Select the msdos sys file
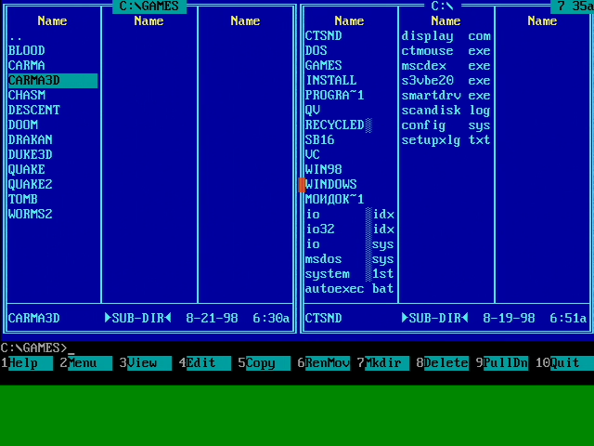 350,258
